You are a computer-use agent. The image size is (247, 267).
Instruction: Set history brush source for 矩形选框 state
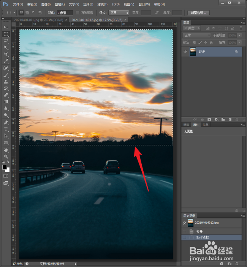click(184, 237)
